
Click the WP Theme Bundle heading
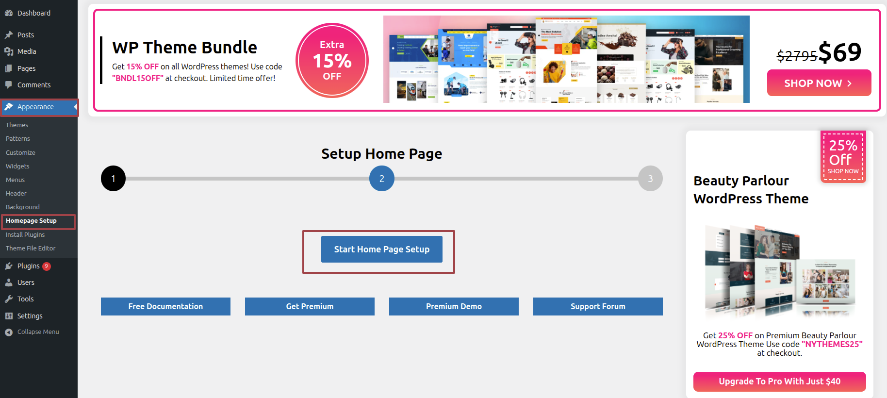pos(184,48)
